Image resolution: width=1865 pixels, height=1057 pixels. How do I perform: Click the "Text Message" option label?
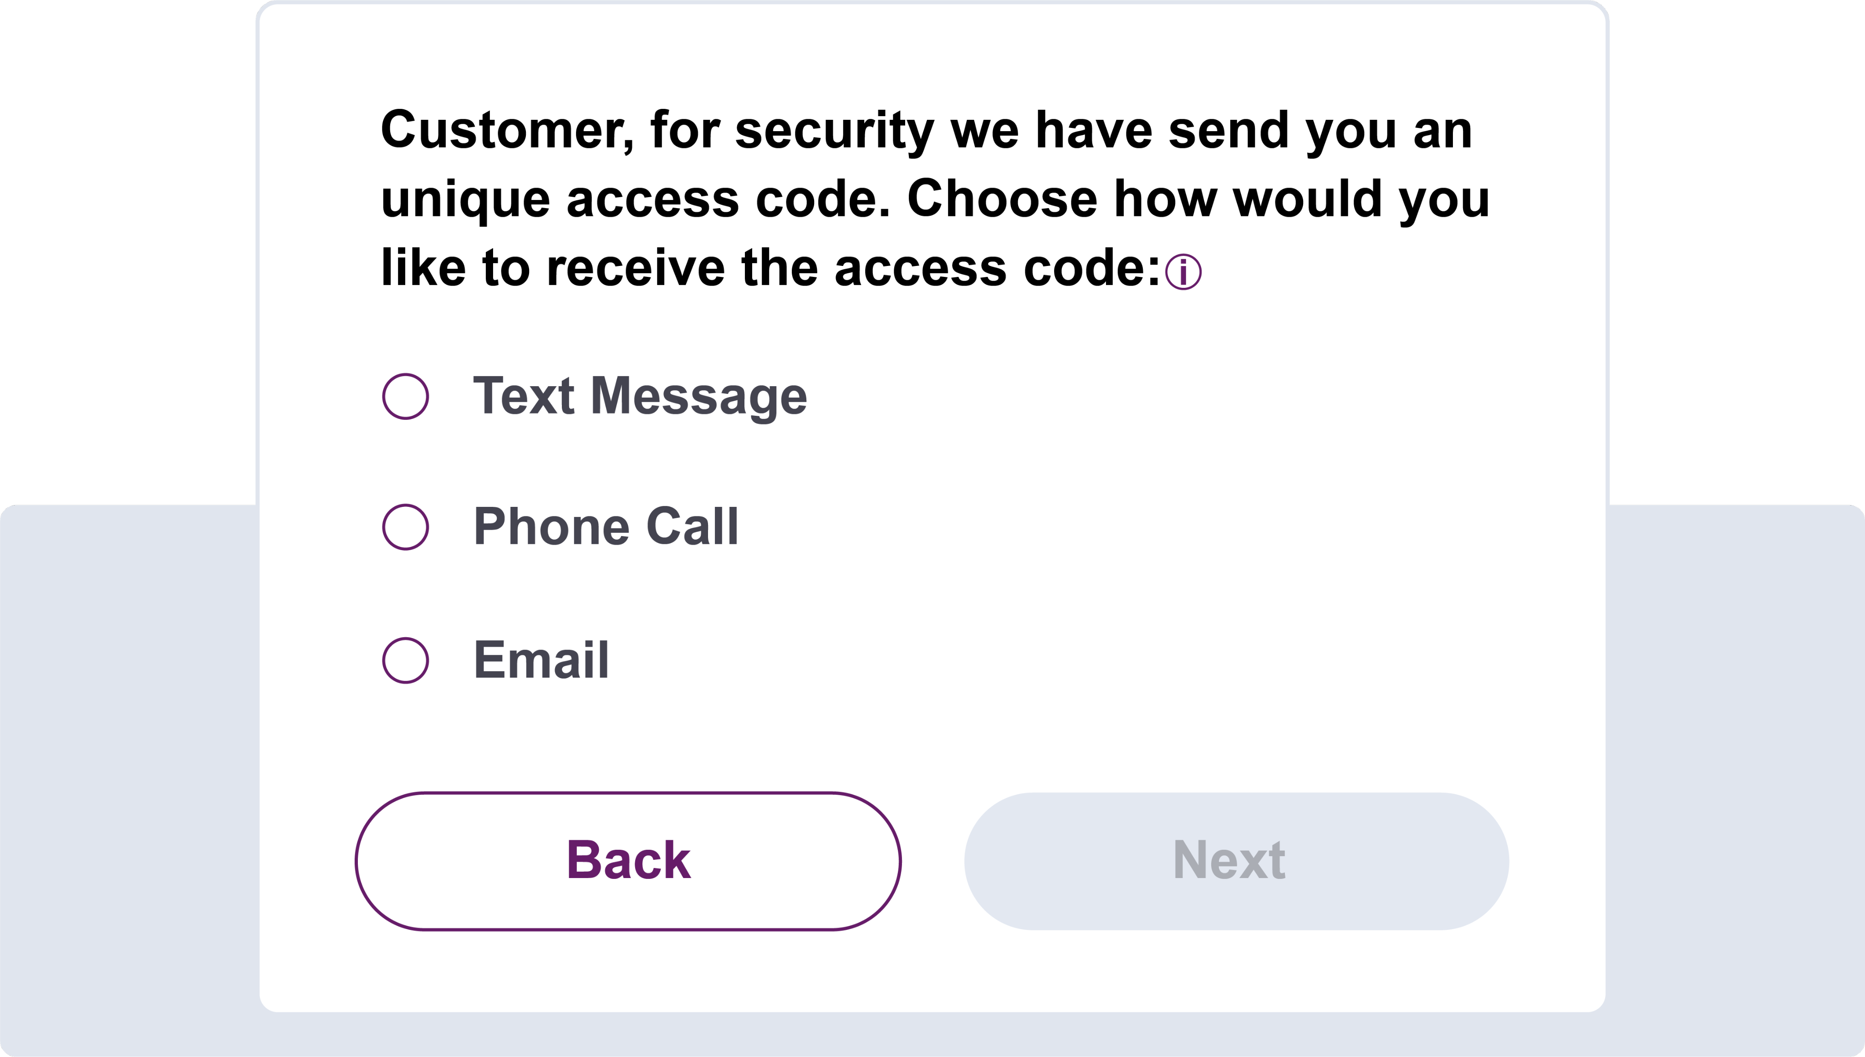point(639,396)
